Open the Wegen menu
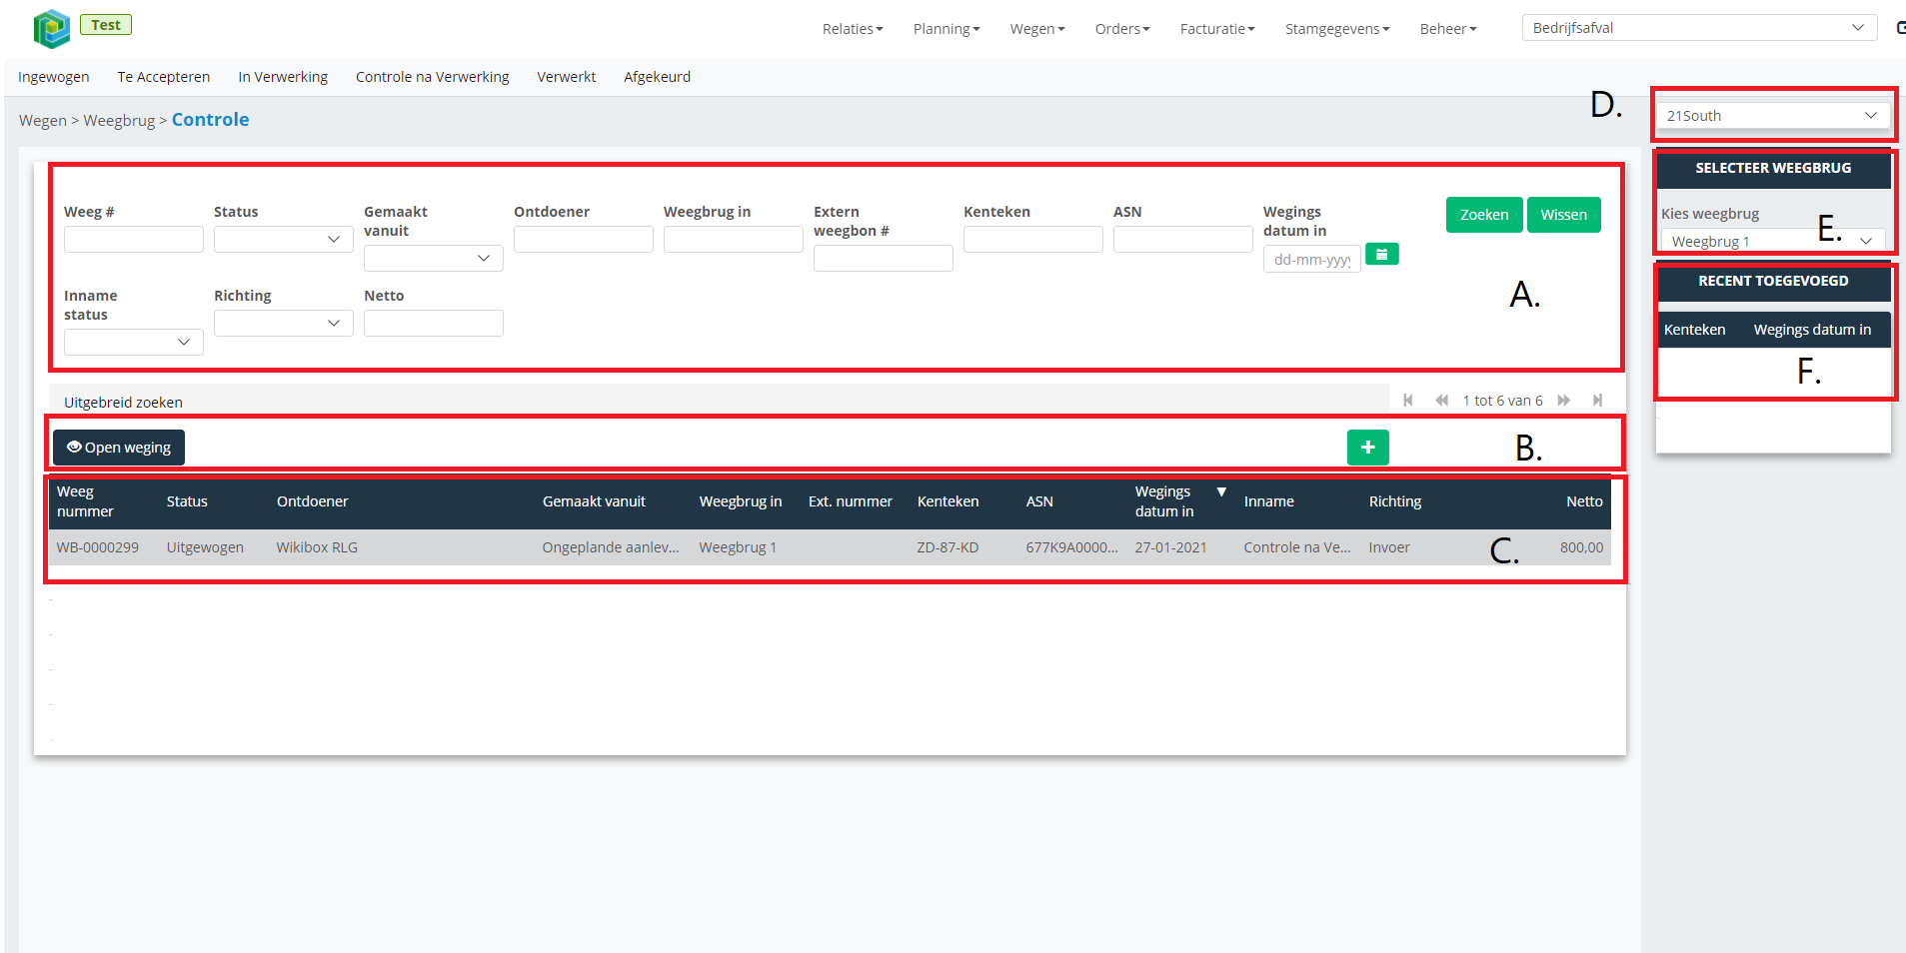Screen dimensions: 1906x953 tap(1037, 29)
